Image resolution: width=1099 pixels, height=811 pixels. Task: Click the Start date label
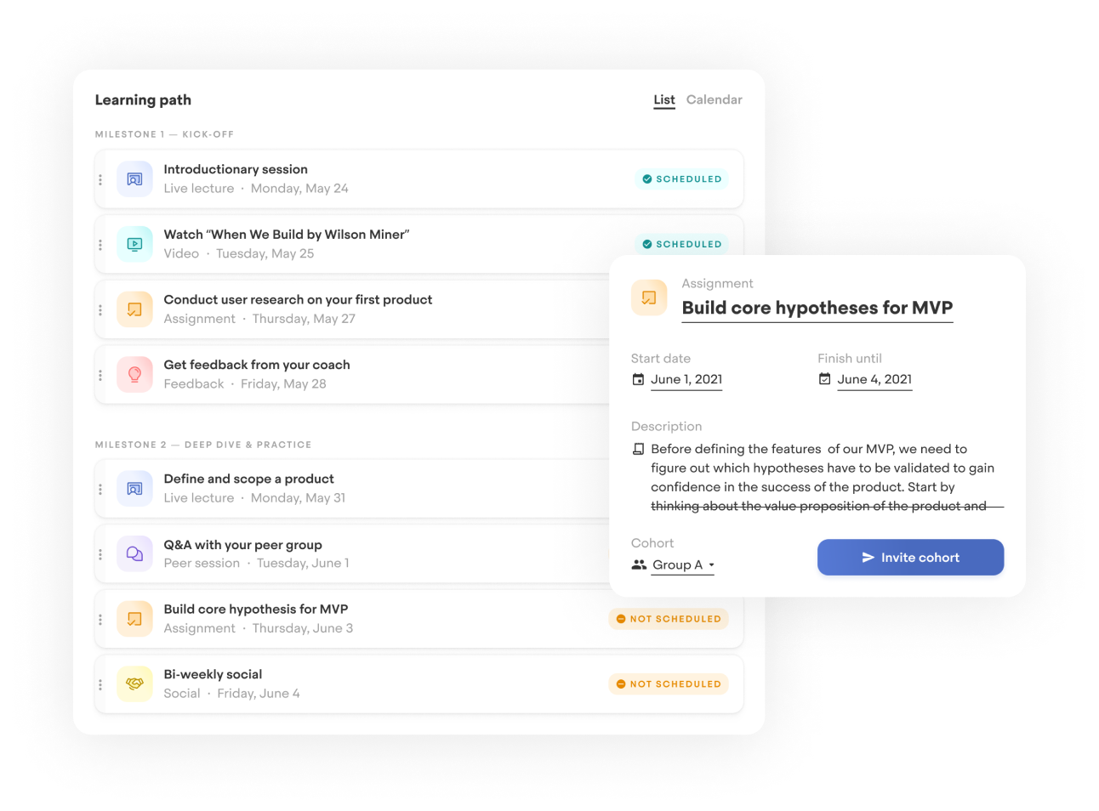pos(661,359)
